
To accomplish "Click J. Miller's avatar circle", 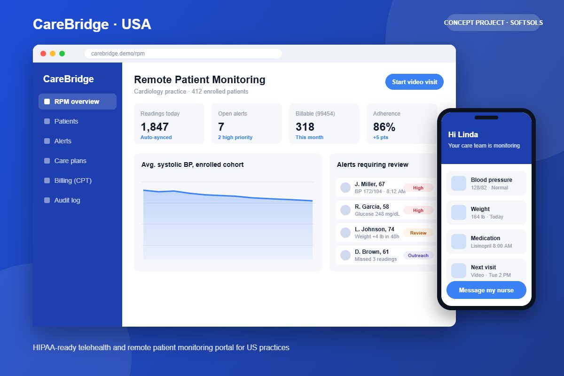I will 345,188.
